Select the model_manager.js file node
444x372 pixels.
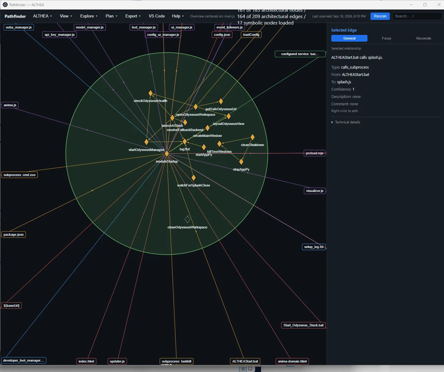(90, 27)
